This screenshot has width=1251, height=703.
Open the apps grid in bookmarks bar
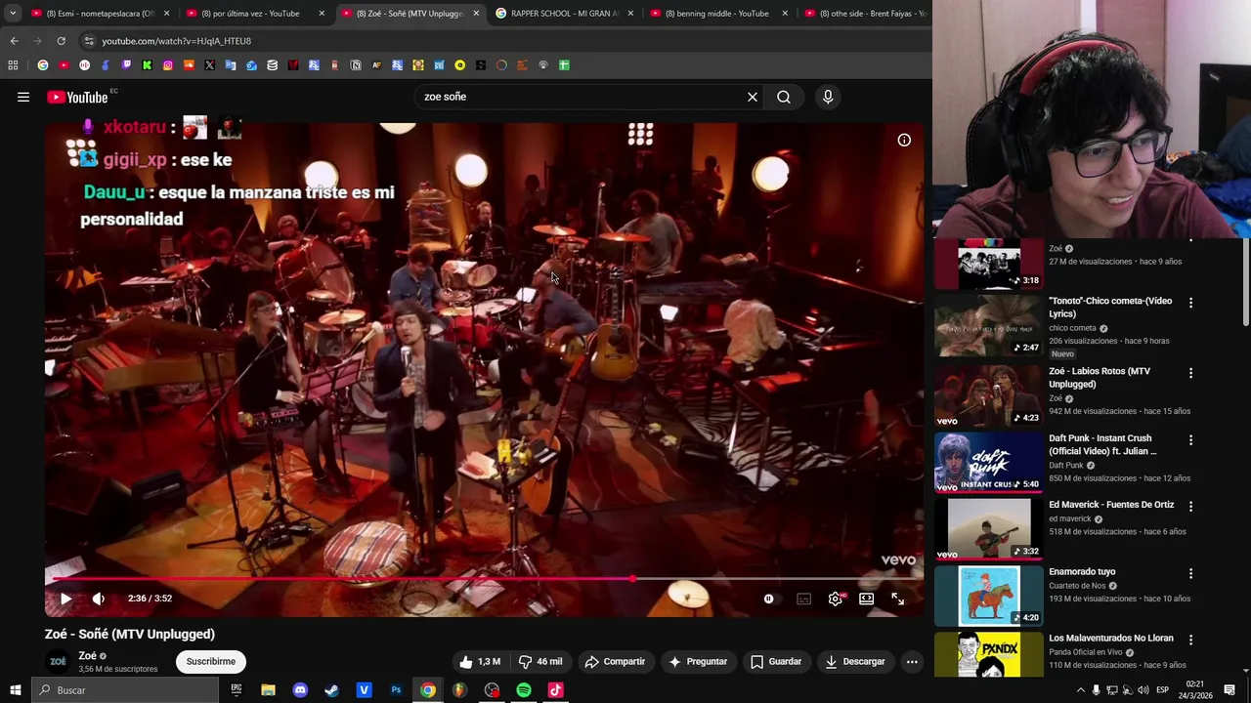[13, 65]
